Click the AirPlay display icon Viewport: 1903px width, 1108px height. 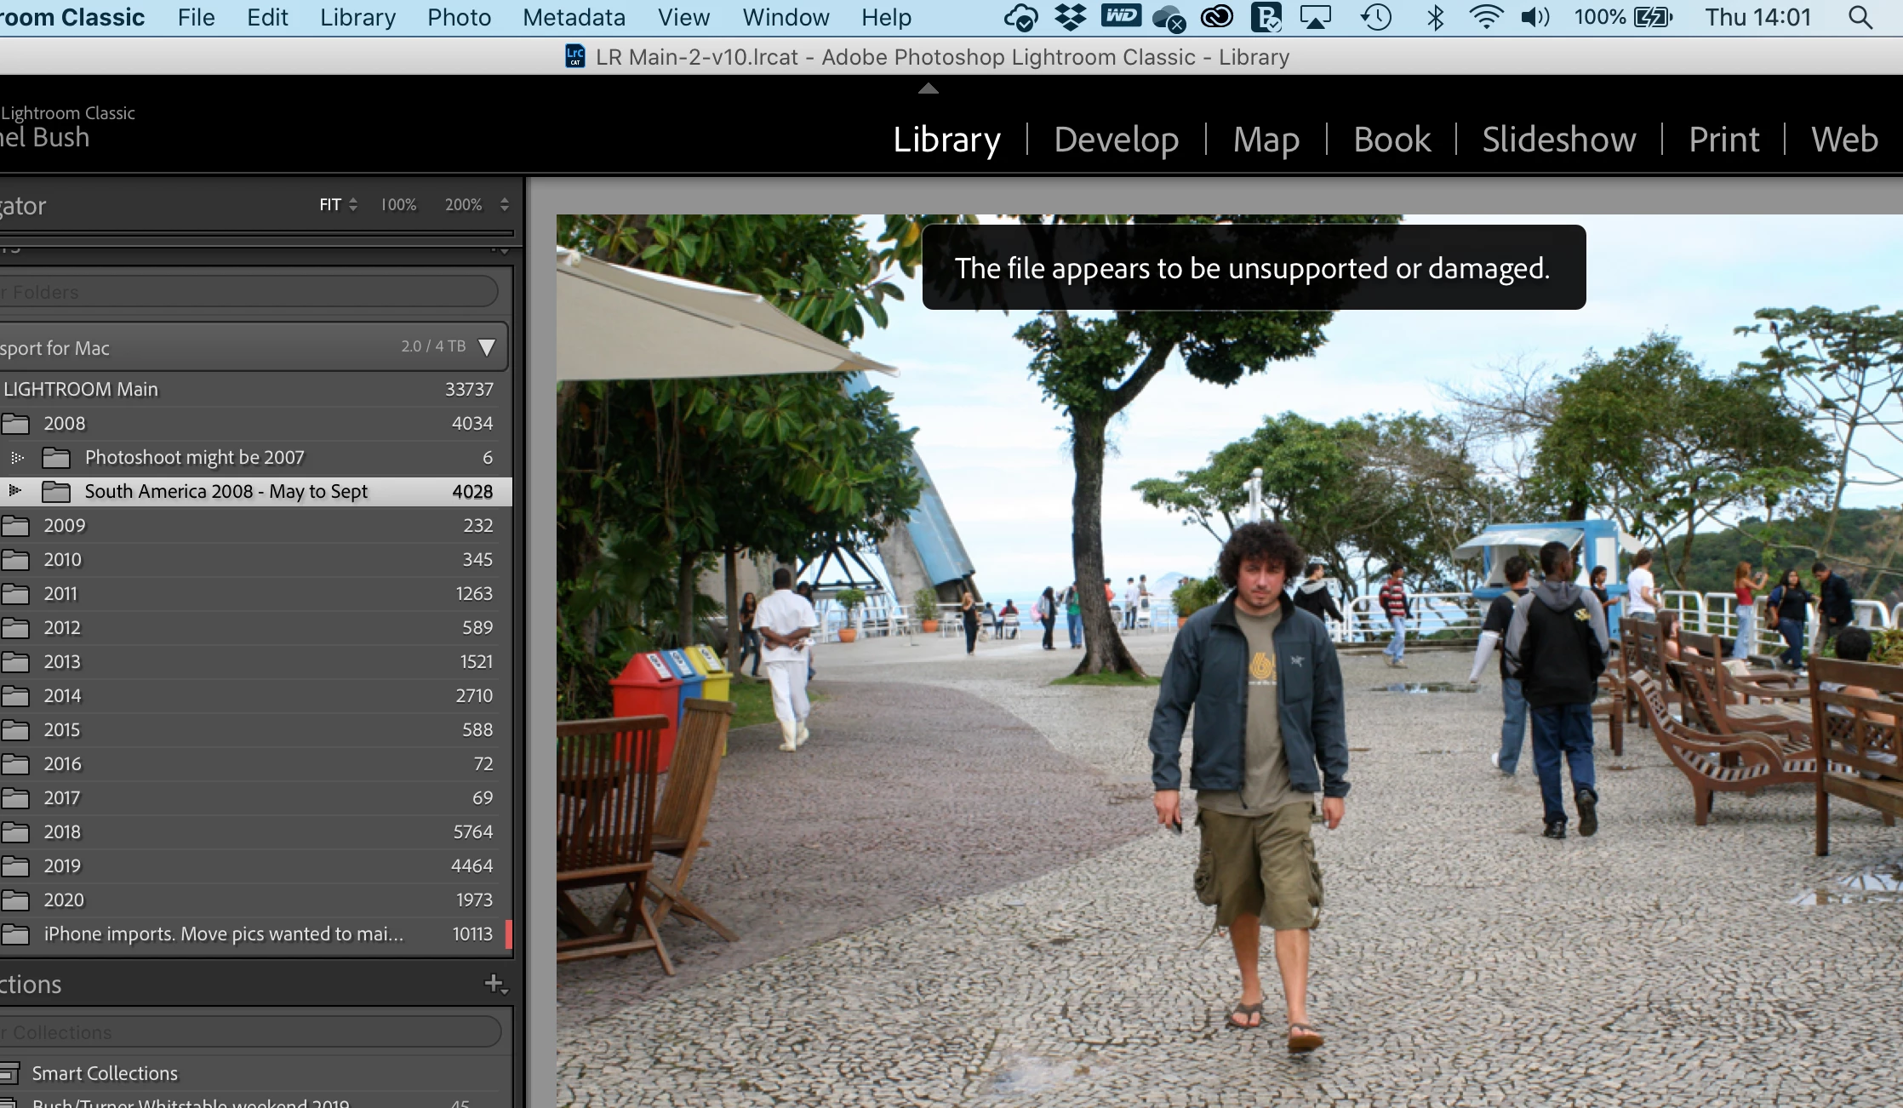tap(1316, 17)
